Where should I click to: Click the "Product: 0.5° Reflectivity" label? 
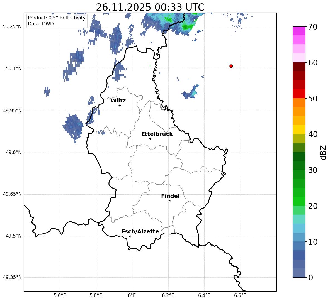click(x=57, y=18)
